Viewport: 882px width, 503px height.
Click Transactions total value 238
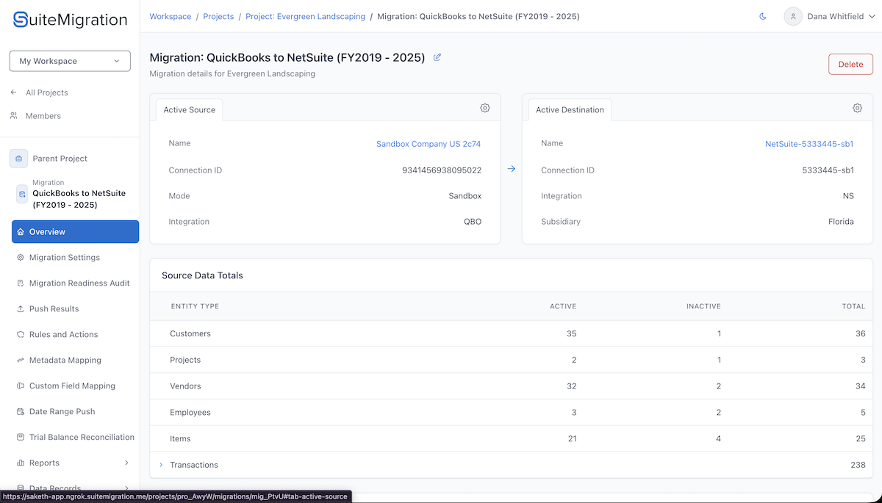pos(858,465)
